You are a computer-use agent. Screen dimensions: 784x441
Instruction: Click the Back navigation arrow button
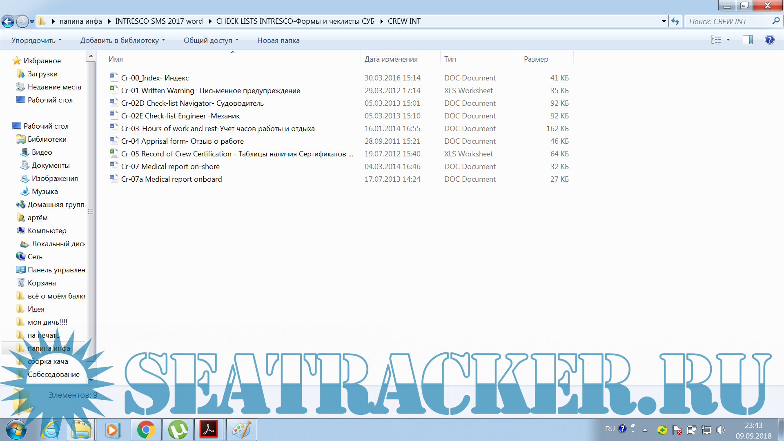[x=8, y=21]
